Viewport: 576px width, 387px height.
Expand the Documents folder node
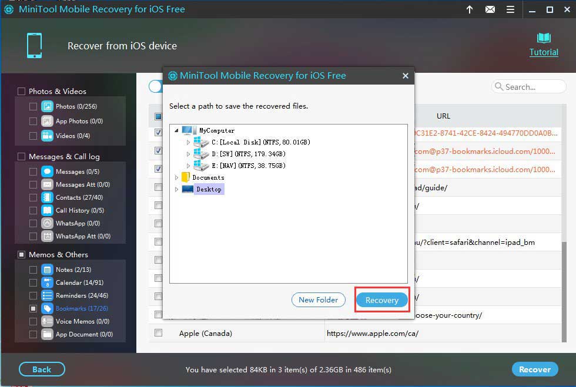click(176, 177)
